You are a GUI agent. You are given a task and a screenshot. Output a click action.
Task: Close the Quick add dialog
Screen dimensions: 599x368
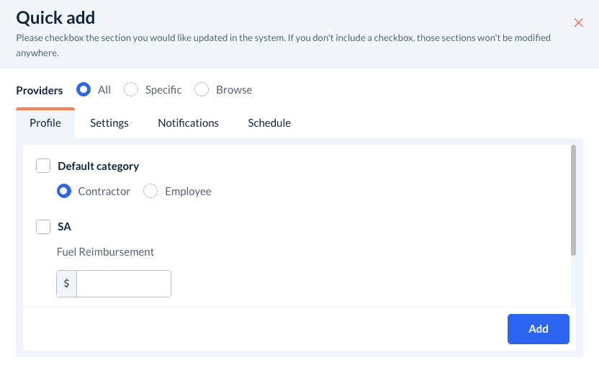579,22
